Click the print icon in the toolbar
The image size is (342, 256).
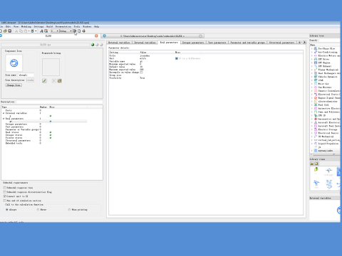click(83, 31)
